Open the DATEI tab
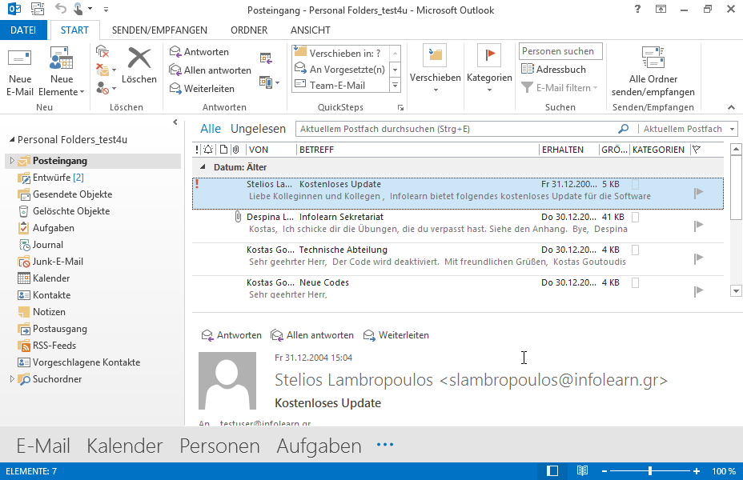Screen dimensions: 743x480 pos(23,30)
